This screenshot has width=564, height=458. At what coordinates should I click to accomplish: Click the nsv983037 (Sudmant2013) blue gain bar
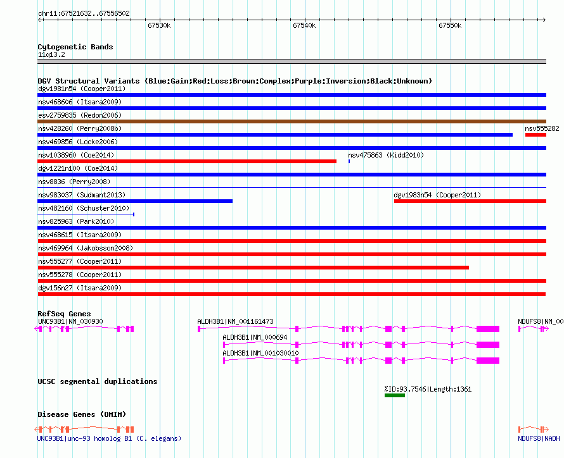[135, 201]
